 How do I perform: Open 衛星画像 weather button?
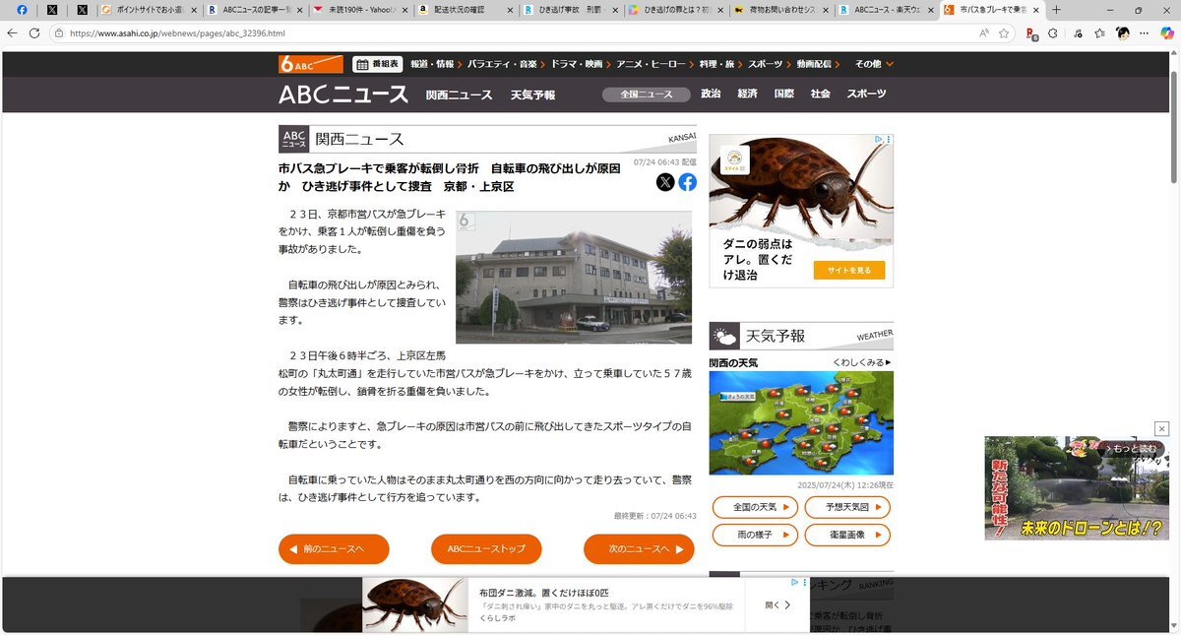847,536
